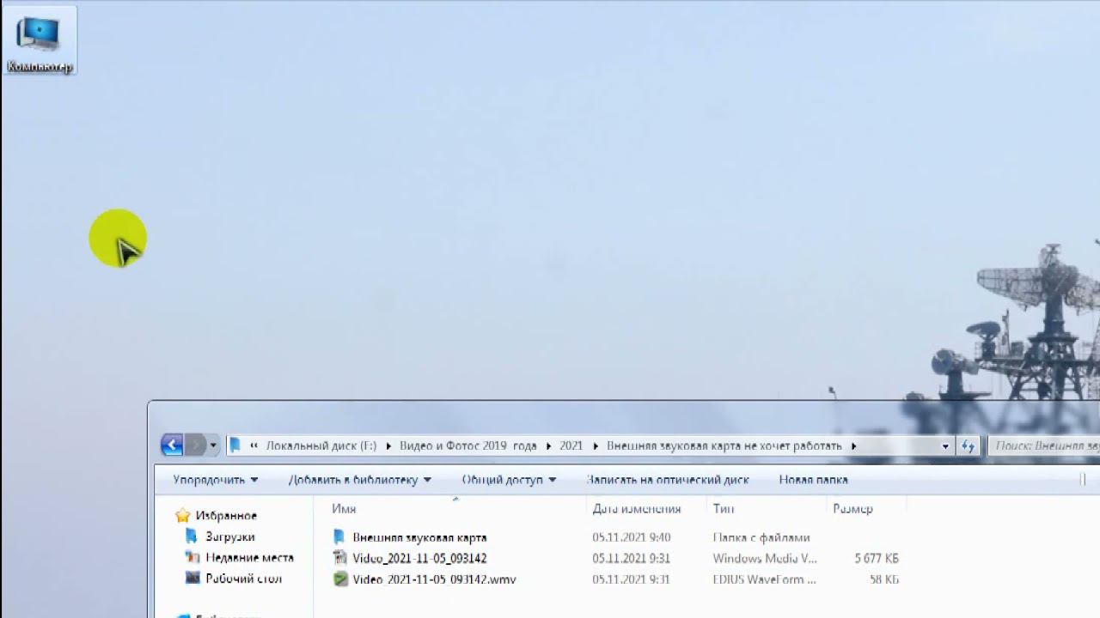Image resolution: width=1100 pixels, height=618 pixels.
Task: Click the Windows Media V... type cell
Action: coord(765,558)
